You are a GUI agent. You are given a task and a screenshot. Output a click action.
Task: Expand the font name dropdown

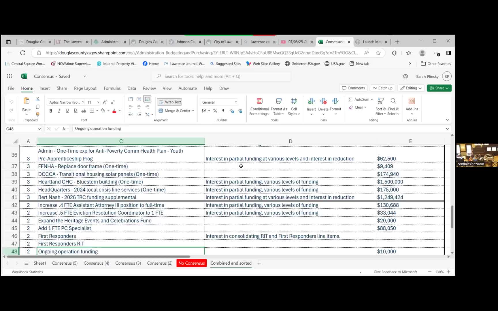tap(83, 102)
